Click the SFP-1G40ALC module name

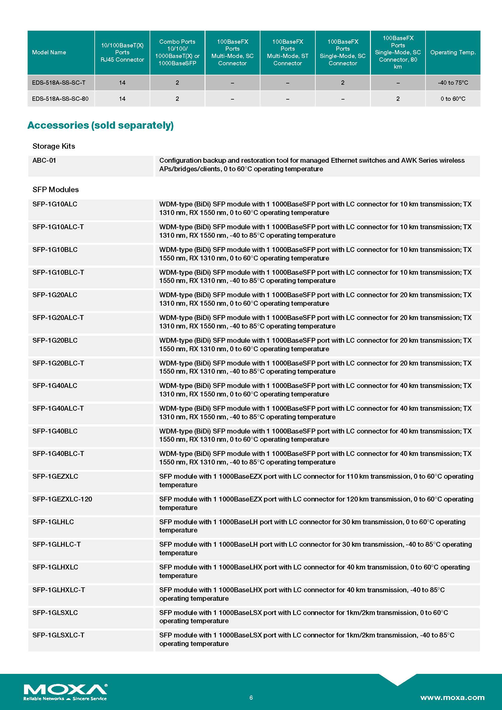(x=55, y=386)
